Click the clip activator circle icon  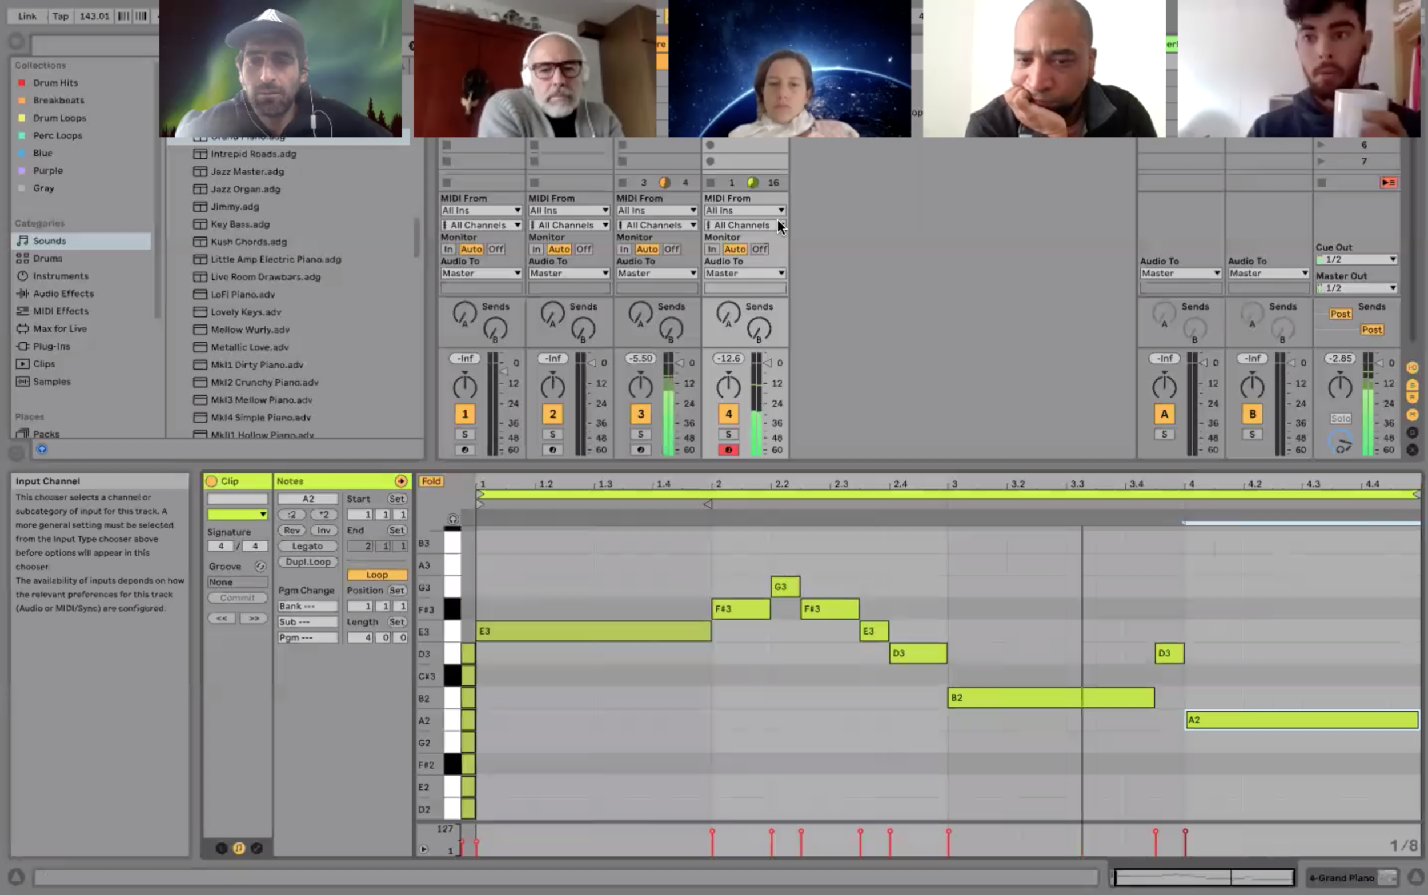pyautogui.click(x=211, y=481)
